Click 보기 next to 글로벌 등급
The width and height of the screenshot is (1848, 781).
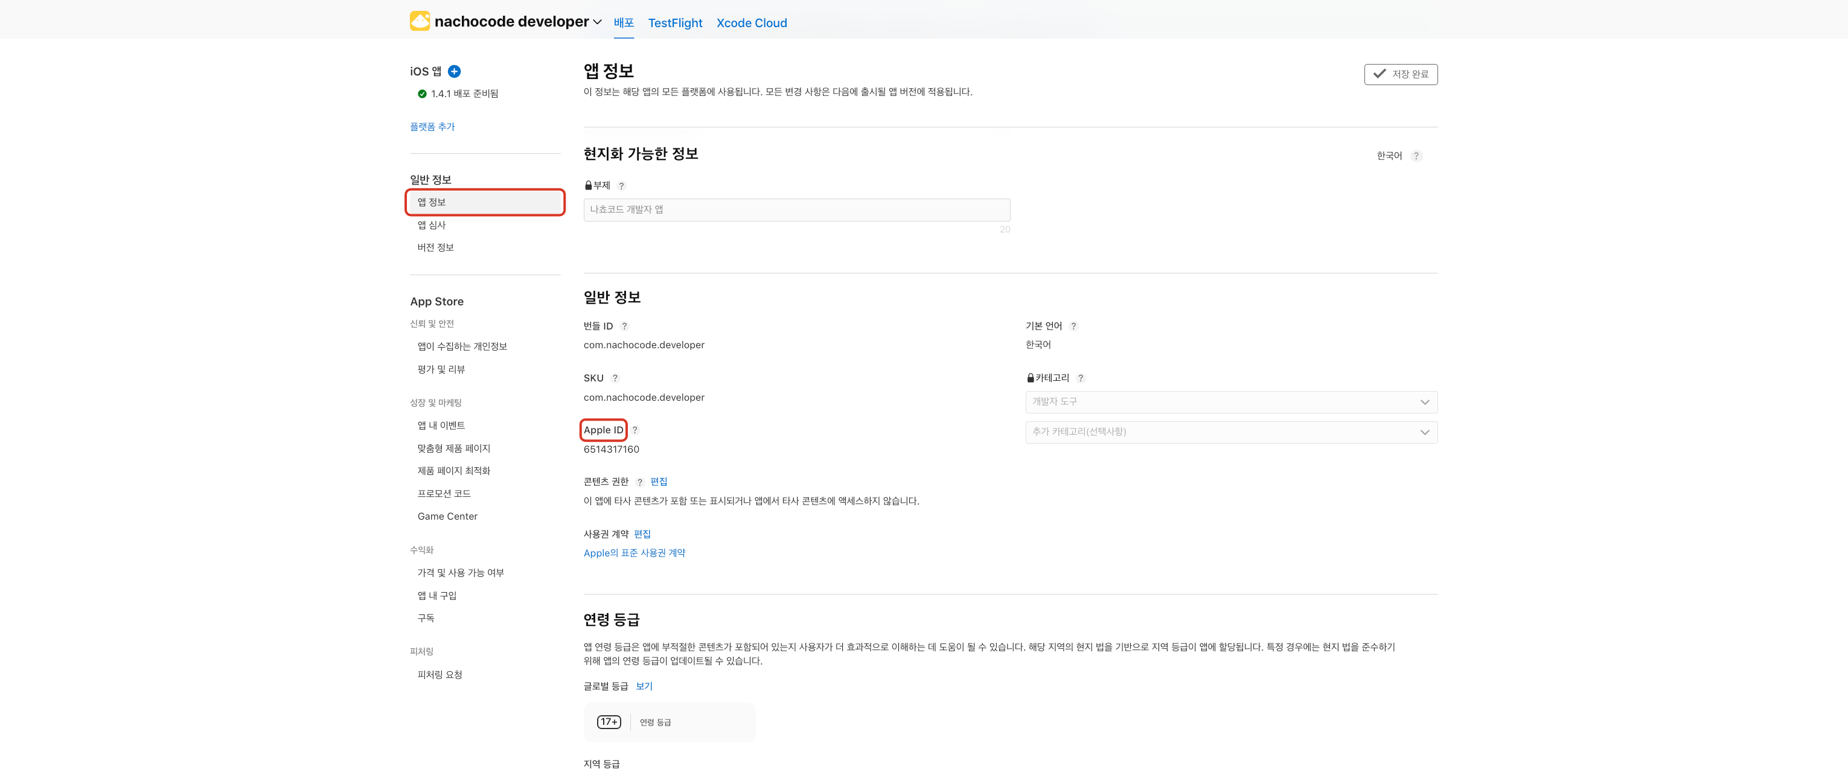tap(644, 686)
